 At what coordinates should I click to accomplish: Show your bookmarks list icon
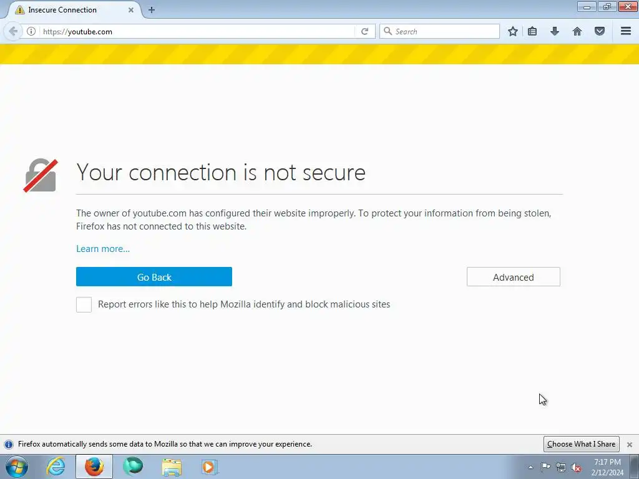click(532, 31)
